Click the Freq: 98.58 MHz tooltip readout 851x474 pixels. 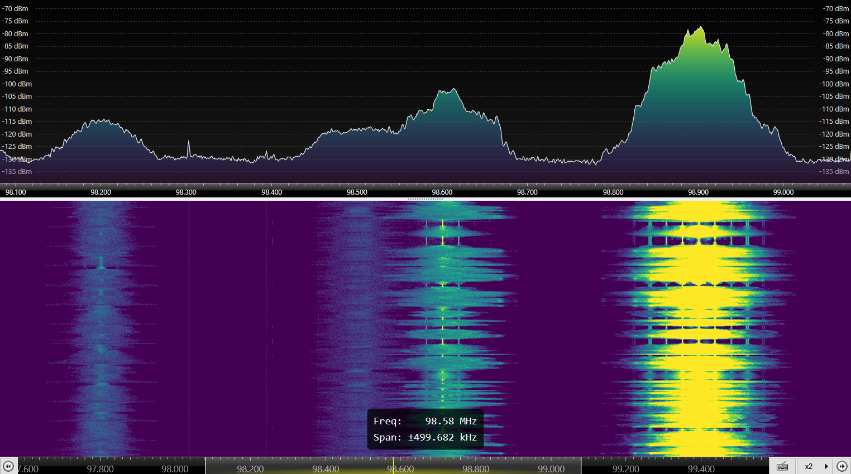pos(425,421)
